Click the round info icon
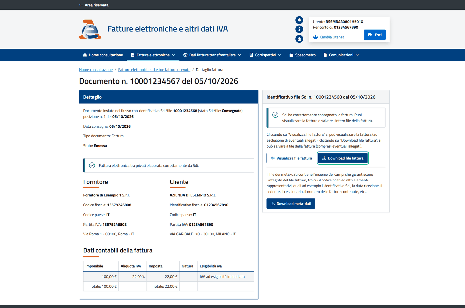The height and width of the screenshot is (308, 465). pos(299,29)
